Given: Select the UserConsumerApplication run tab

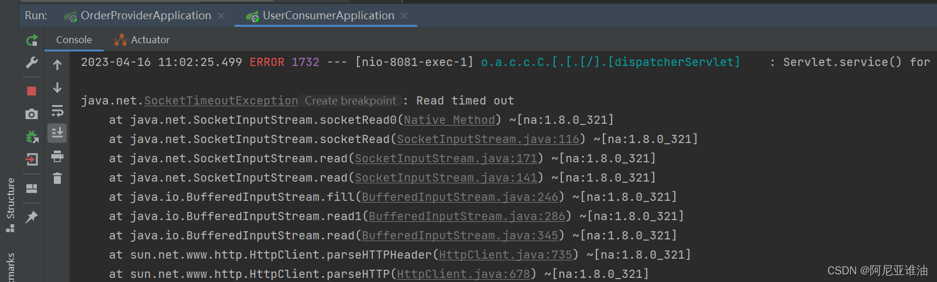Looking at the screenshot, I should click(x=328, y=16).
